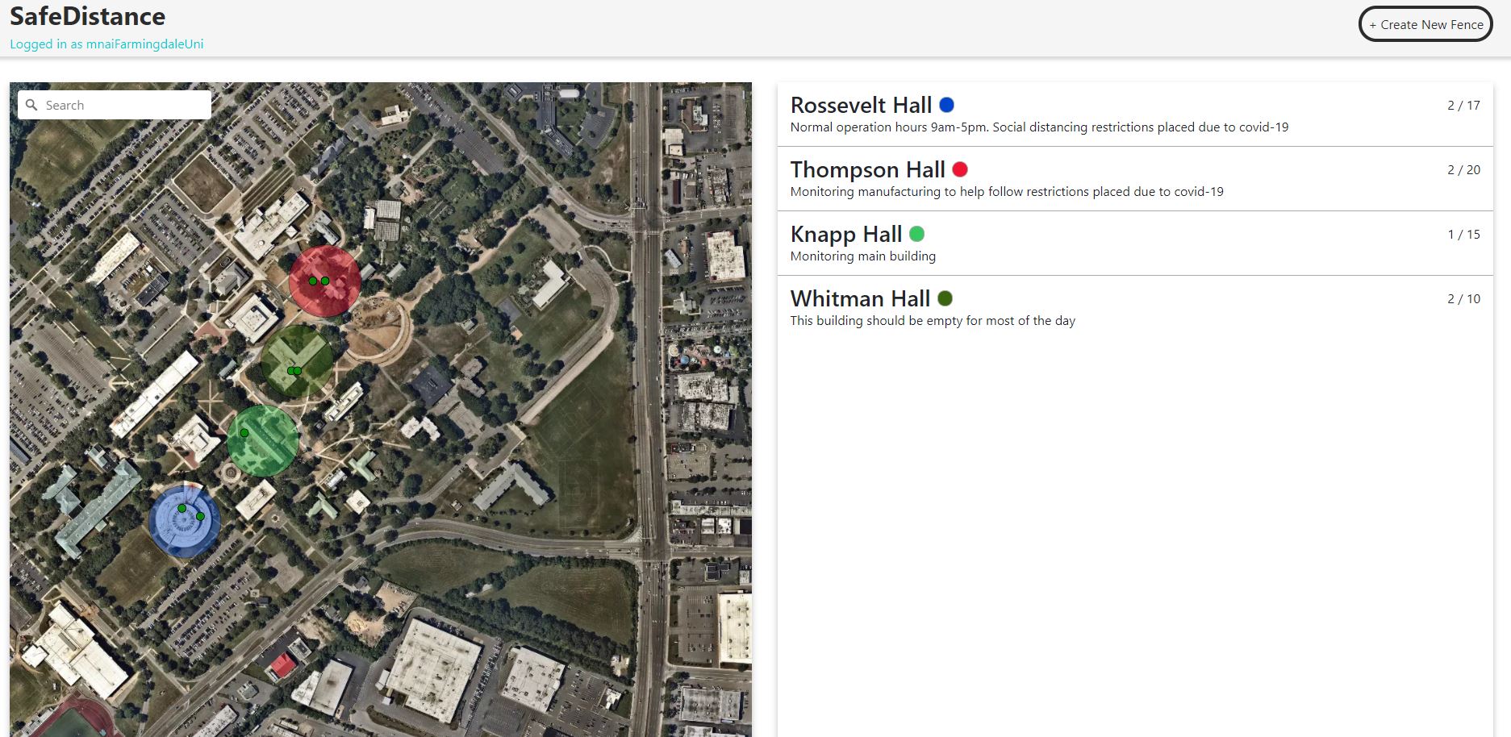Click the SafeDistance app title

click(88, 16)
